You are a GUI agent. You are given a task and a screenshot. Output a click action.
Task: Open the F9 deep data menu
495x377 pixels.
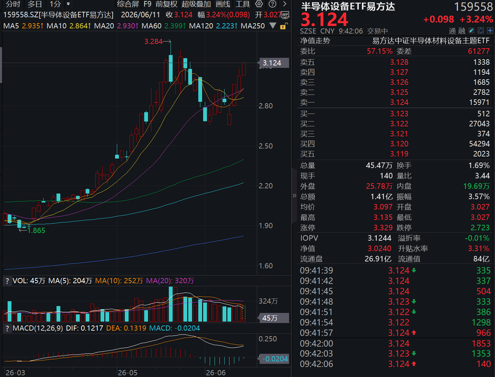[x=147, y=4]
